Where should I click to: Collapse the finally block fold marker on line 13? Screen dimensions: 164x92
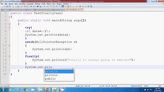click(10, 56)
